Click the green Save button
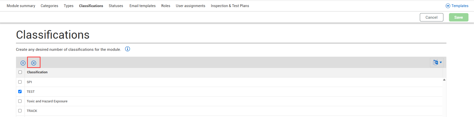This screenshot has width=474, height=117. [459, 17]
